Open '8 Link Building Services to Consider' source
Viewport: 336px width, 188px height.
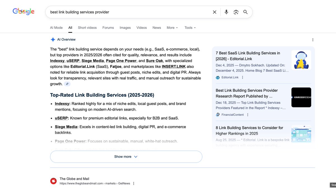249,131
